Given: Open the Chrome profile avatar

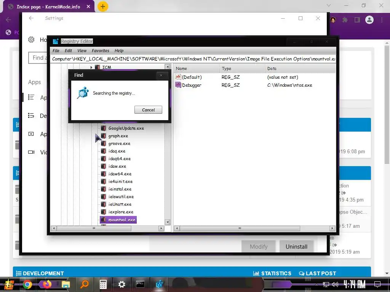Looking at the screenshot, I should tap(369, 20).
